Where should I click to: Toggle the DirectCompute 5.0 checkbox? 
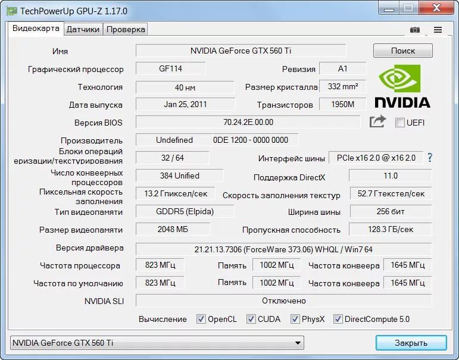(x=338, y=319)
